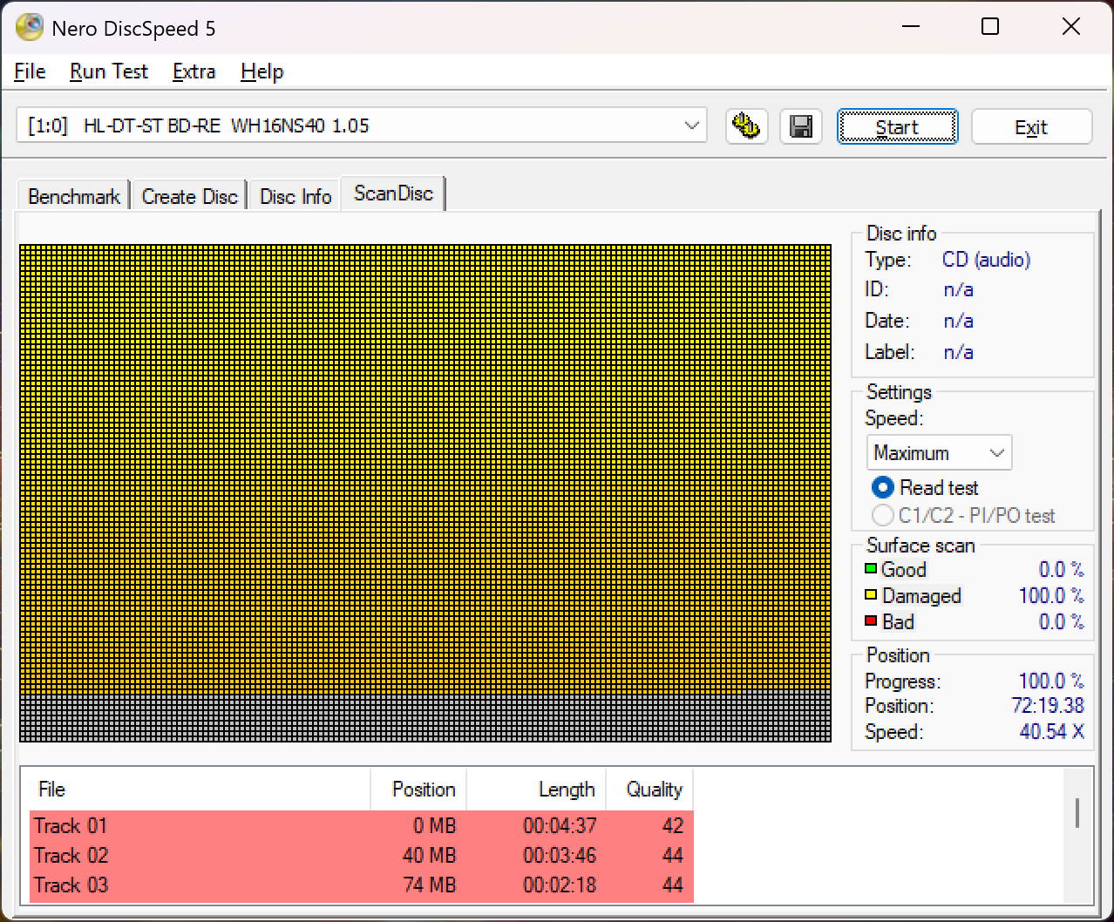The height and width of the screenshot is (922, 1114).
Task: Open the drive selection dropdown
Action: (362, 125)
